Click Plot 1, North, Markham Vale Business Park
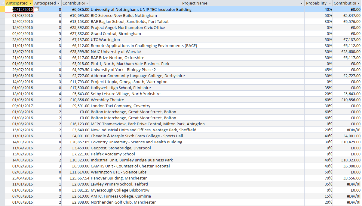 (x=130, y=64)
